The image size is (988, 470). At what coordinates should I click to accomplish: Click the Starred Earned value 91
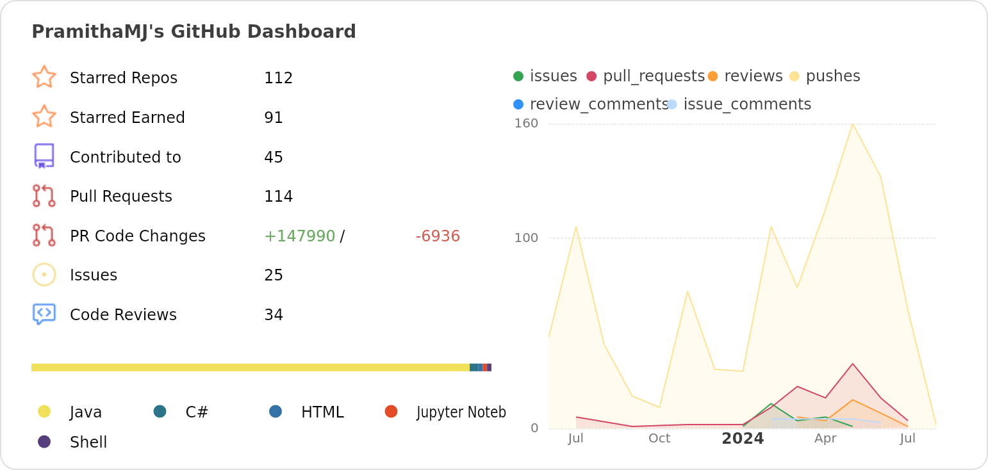coord(274,117)
